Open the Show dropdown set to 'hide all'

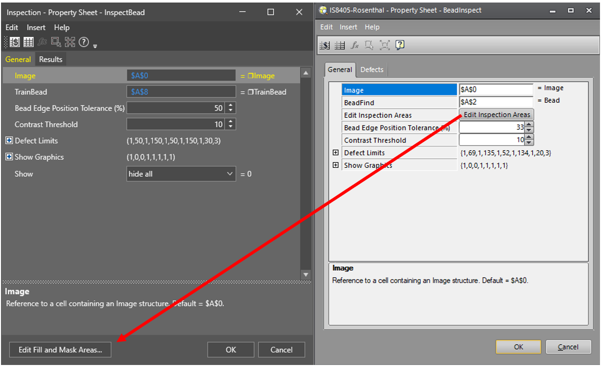click(181, 174)
